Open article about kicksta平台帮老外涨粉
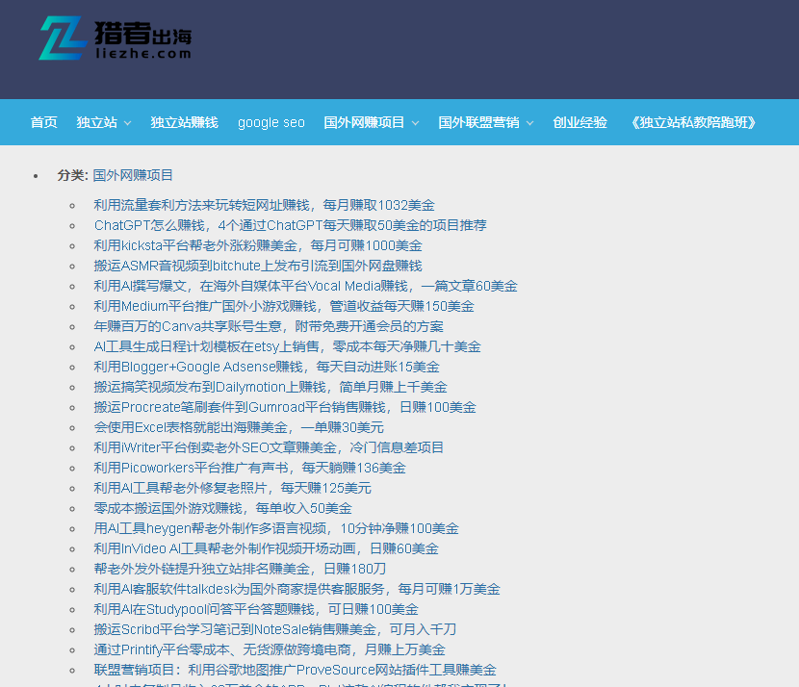 [x=258, y=245]
